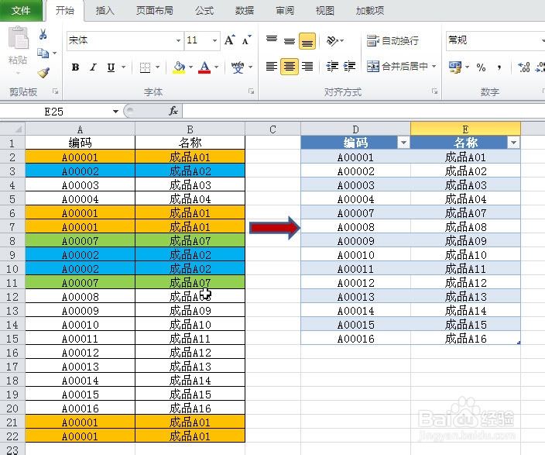Apply the red font color A
The image size is (545, 455).
(204, 67)
